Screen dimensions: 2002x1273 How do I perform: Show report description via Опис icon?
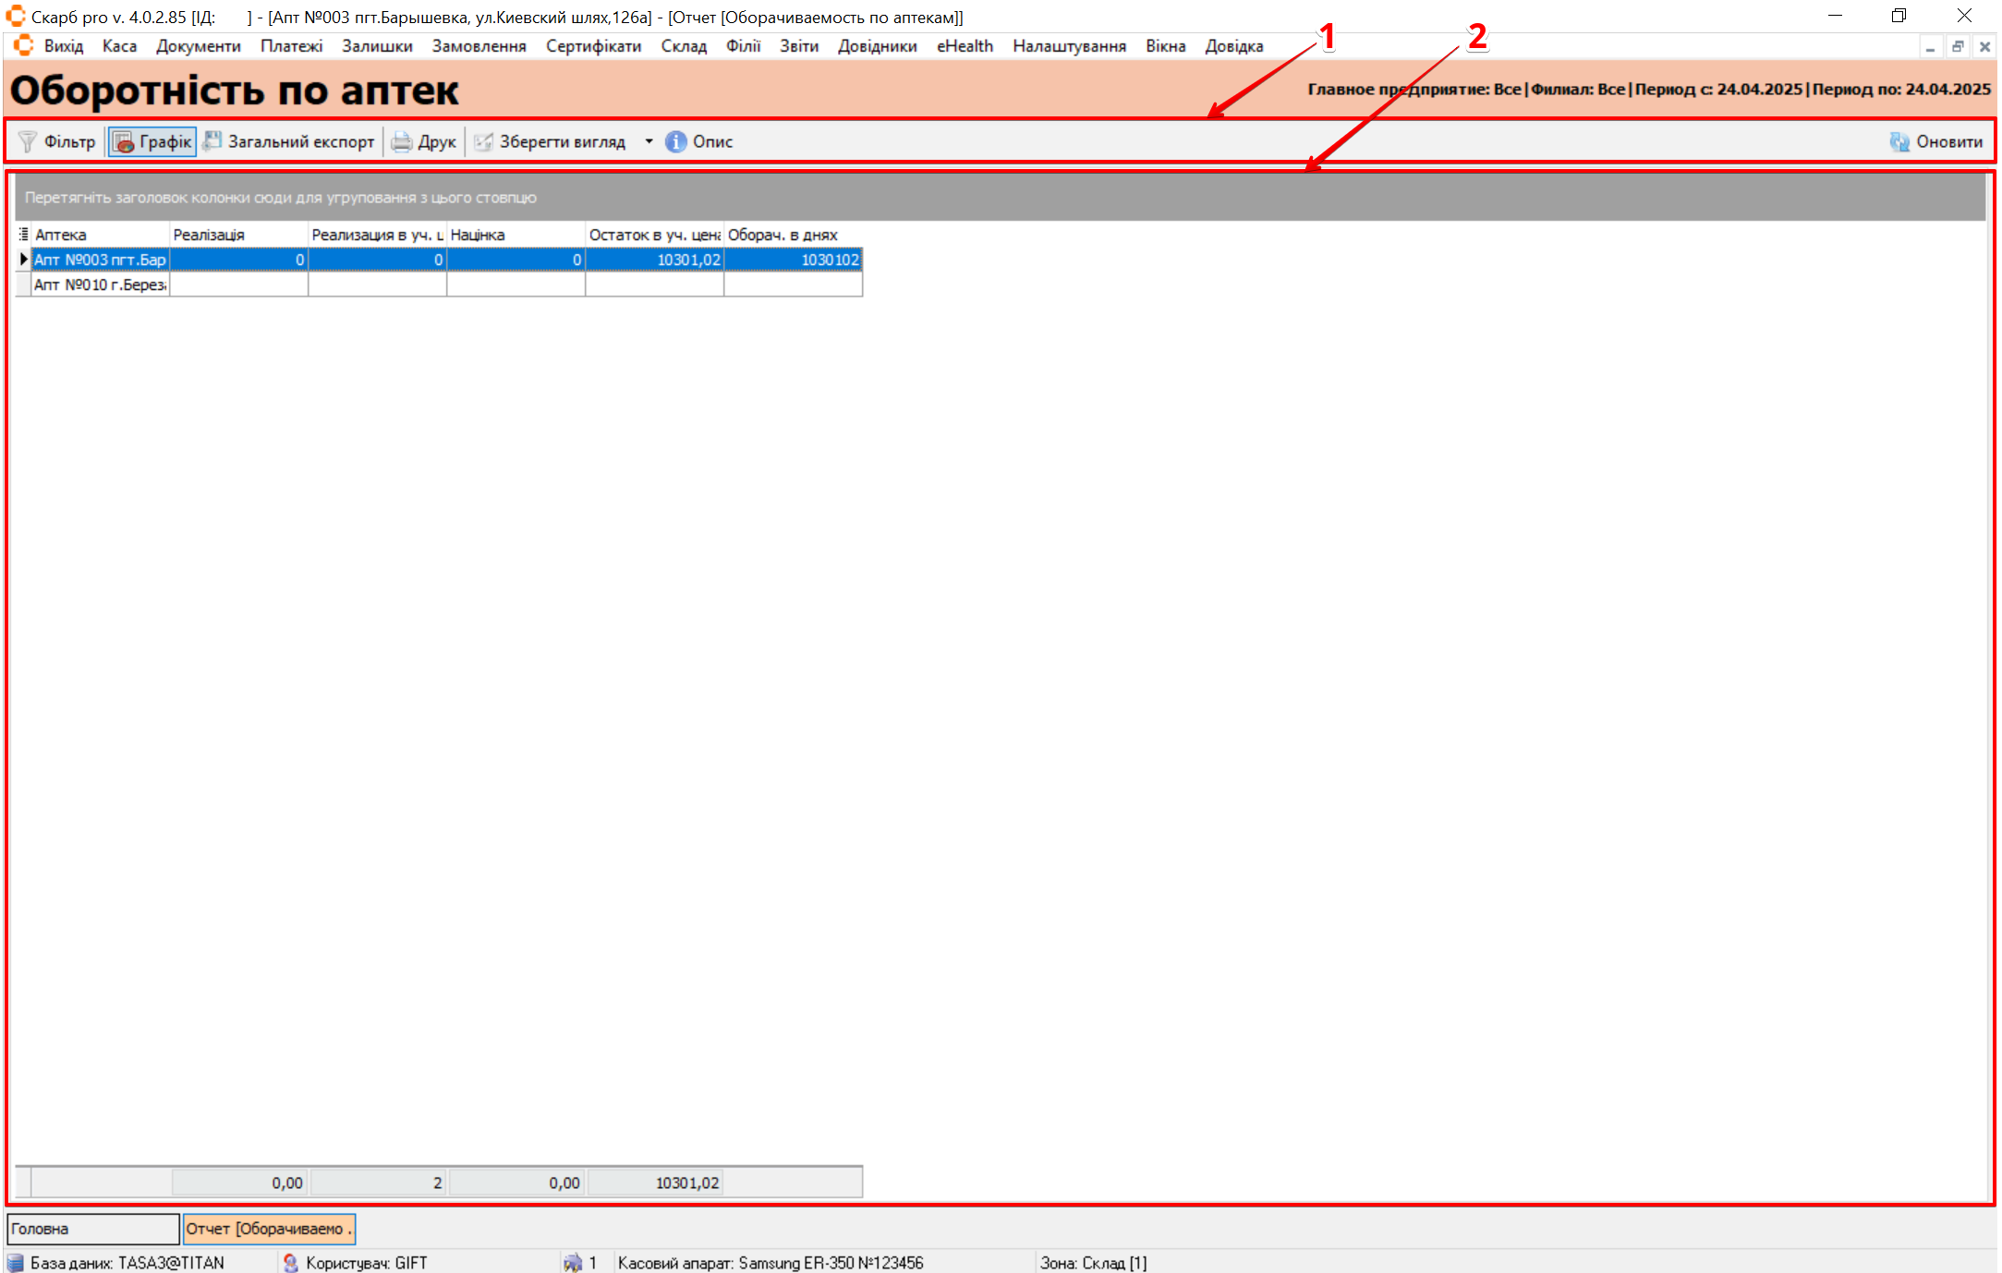click(676, 141)
